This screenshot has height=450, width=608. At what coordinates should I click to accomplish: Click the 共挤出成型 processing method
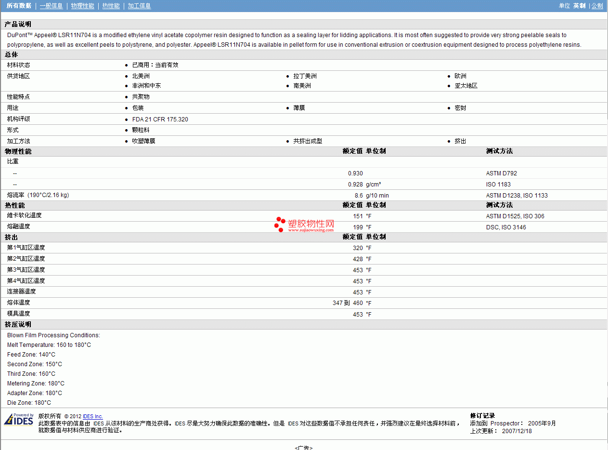(308, 141)
